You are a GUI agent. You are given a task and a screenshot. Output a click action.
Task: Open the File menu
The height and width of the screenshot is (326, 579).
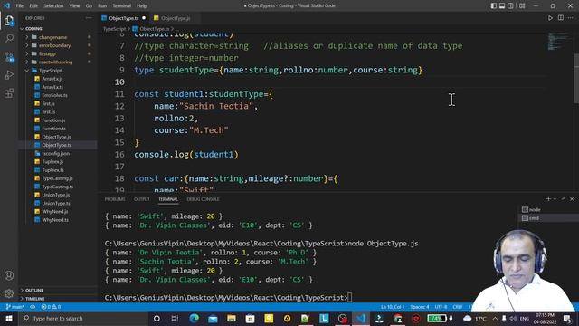(20, 6)
